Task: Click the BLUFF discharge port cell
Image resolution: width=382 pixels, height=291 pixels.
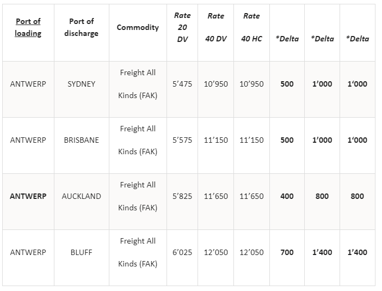Action: (x=82, y=252)
